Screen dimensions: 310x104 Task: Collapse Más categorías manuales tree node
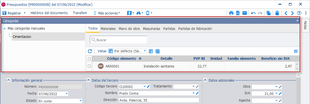5,28
